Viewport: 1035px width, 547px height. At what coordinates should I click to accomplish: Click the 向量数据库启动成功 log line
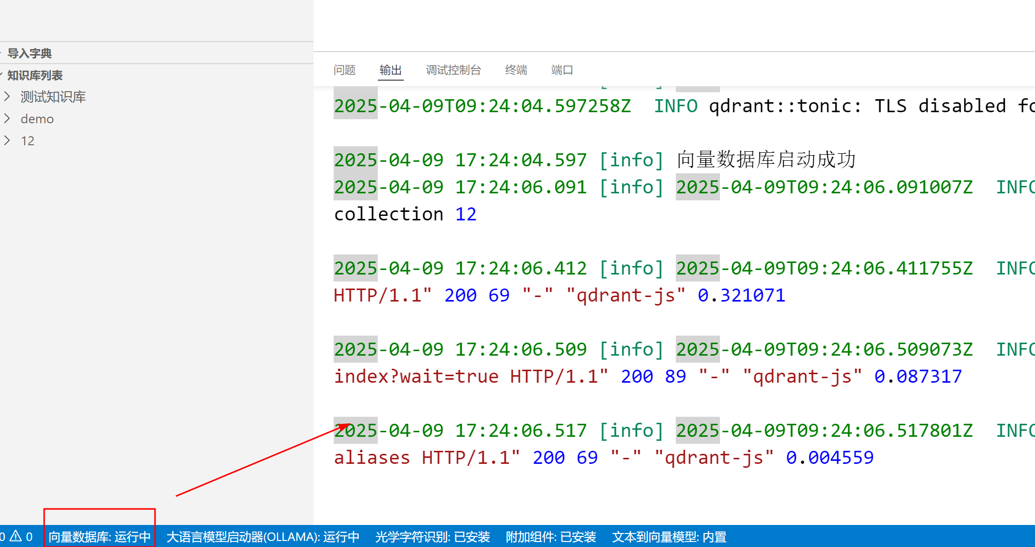(x=765, y=160)
